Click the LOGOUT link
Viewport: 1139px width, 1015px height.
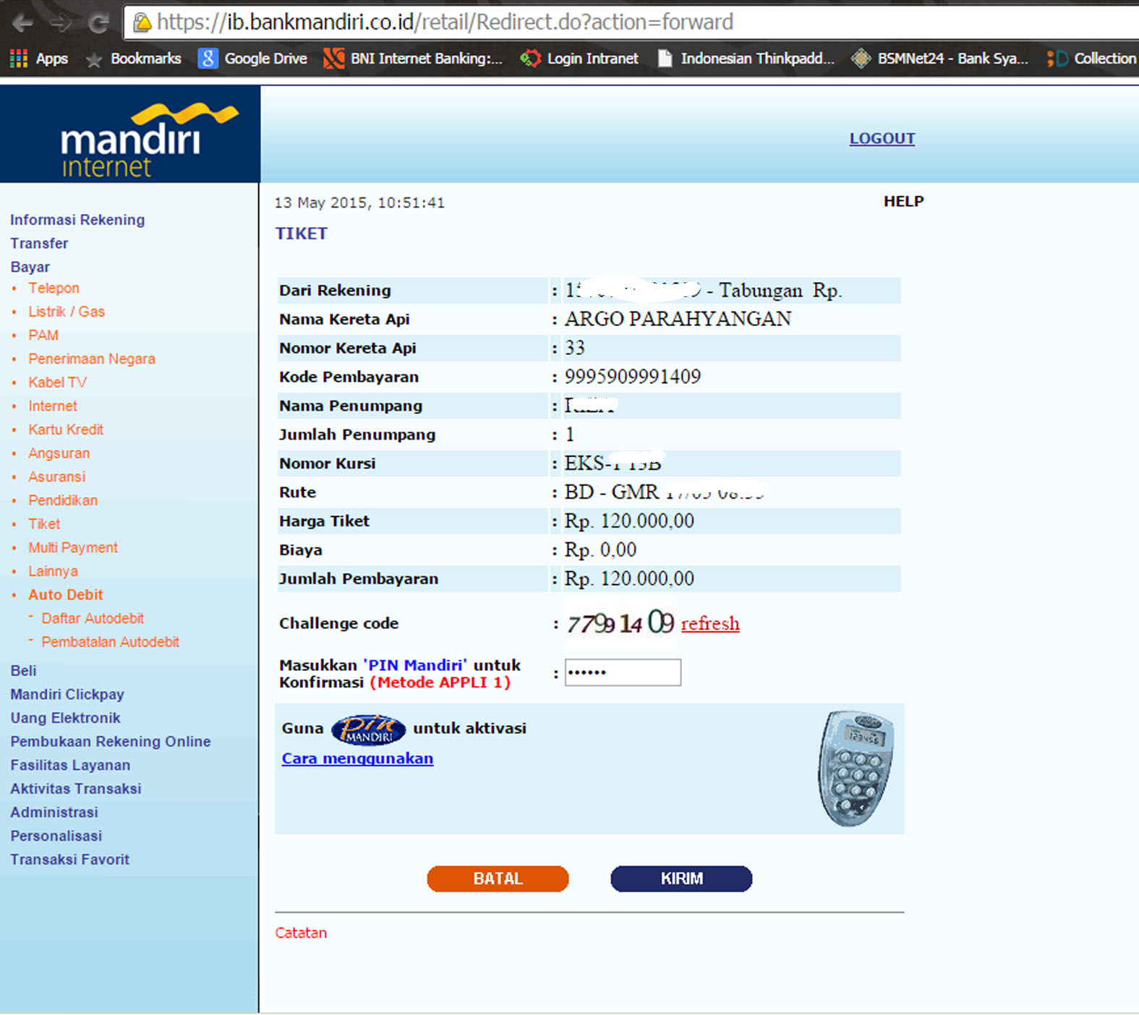[x=882, y=138]
